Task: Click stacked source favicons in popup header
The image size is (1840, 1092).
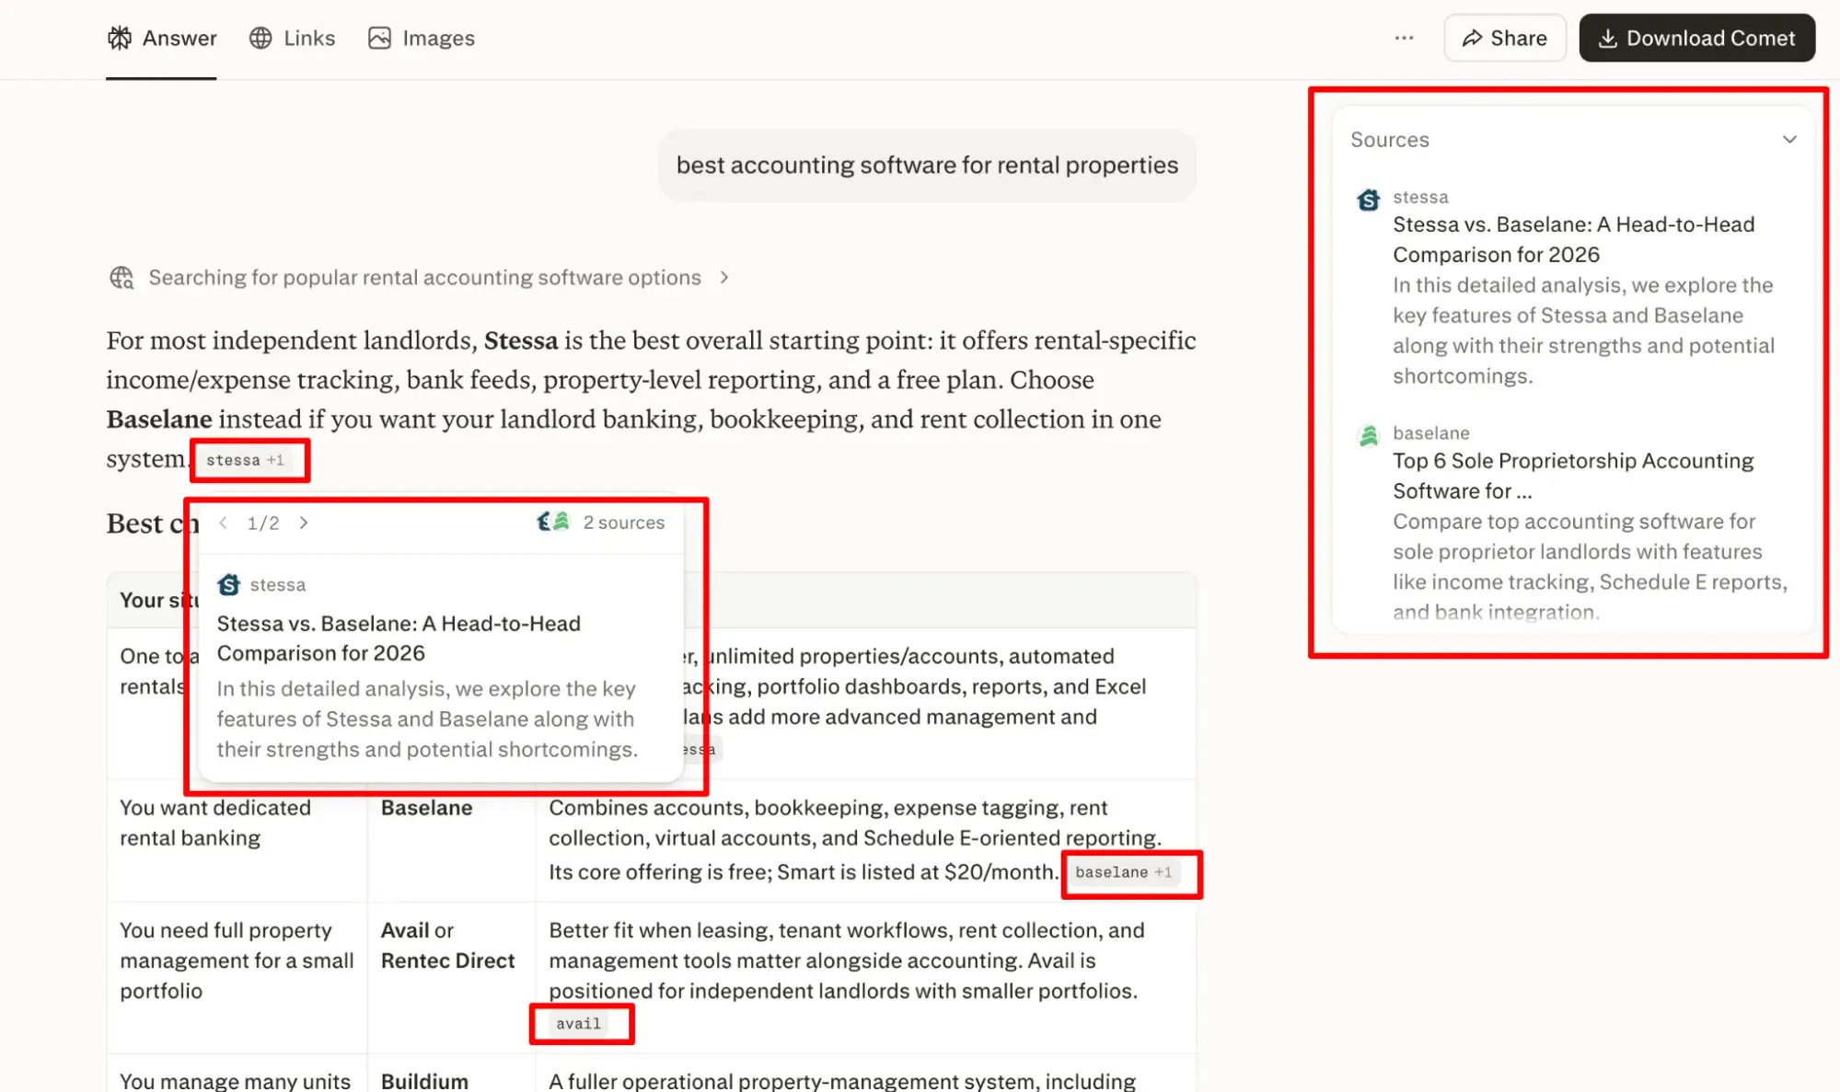Action: (554, 522)
